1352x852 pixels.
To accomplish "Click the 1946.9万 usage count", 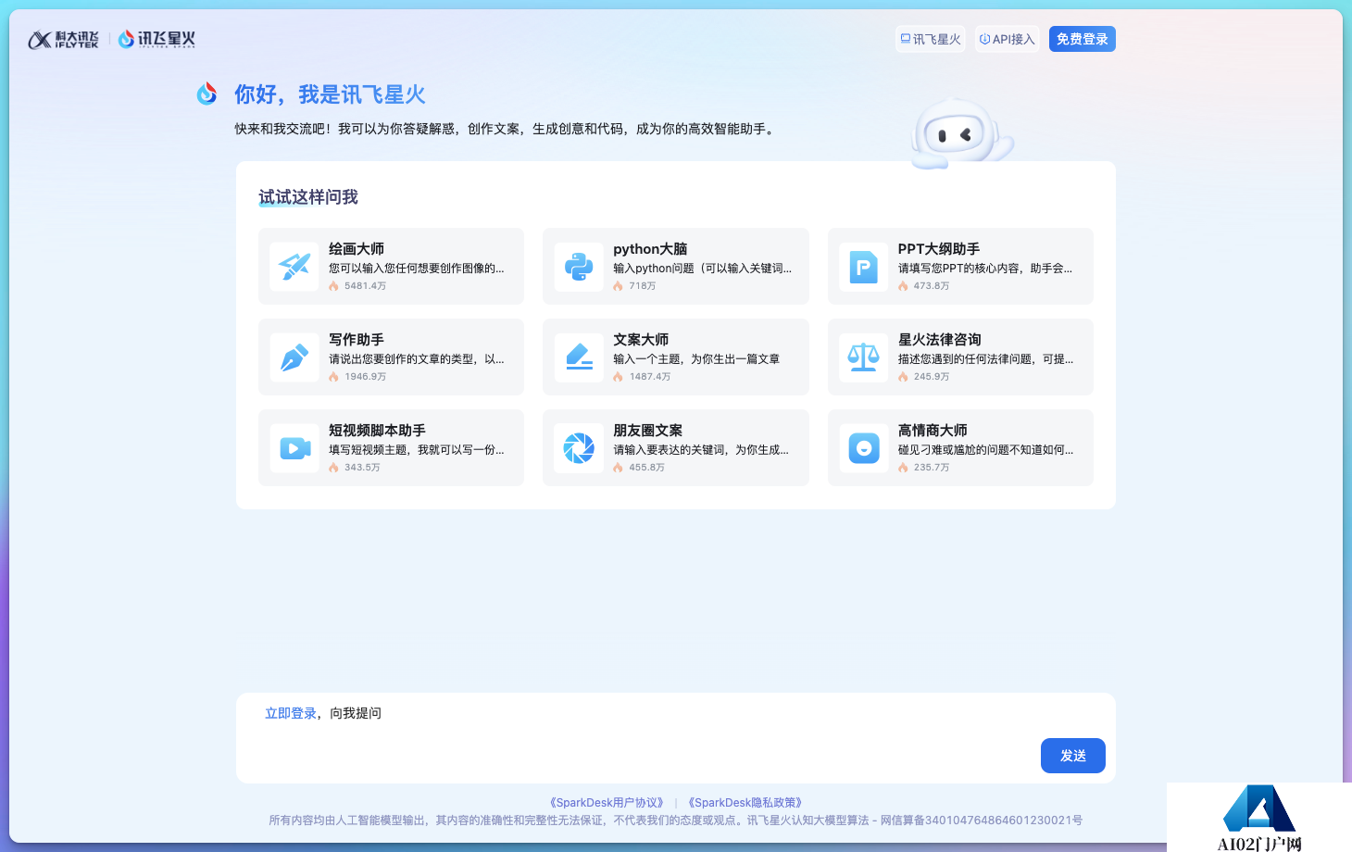I will pyautogui.click(x=365, y=377).
